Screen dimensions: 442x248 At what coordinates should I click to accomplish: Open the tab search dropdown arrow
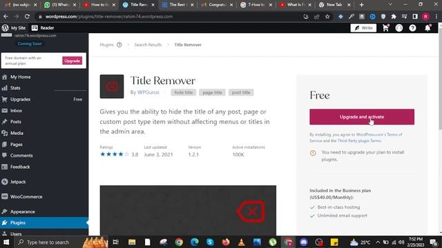390,5
